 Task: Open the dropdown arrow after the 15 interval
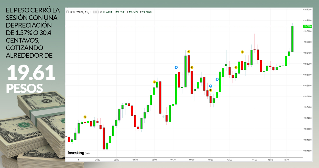tap(91, 12)
